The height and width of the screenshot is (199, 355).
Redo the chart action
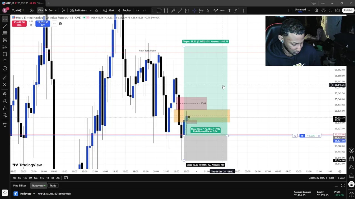coord(144,10)
